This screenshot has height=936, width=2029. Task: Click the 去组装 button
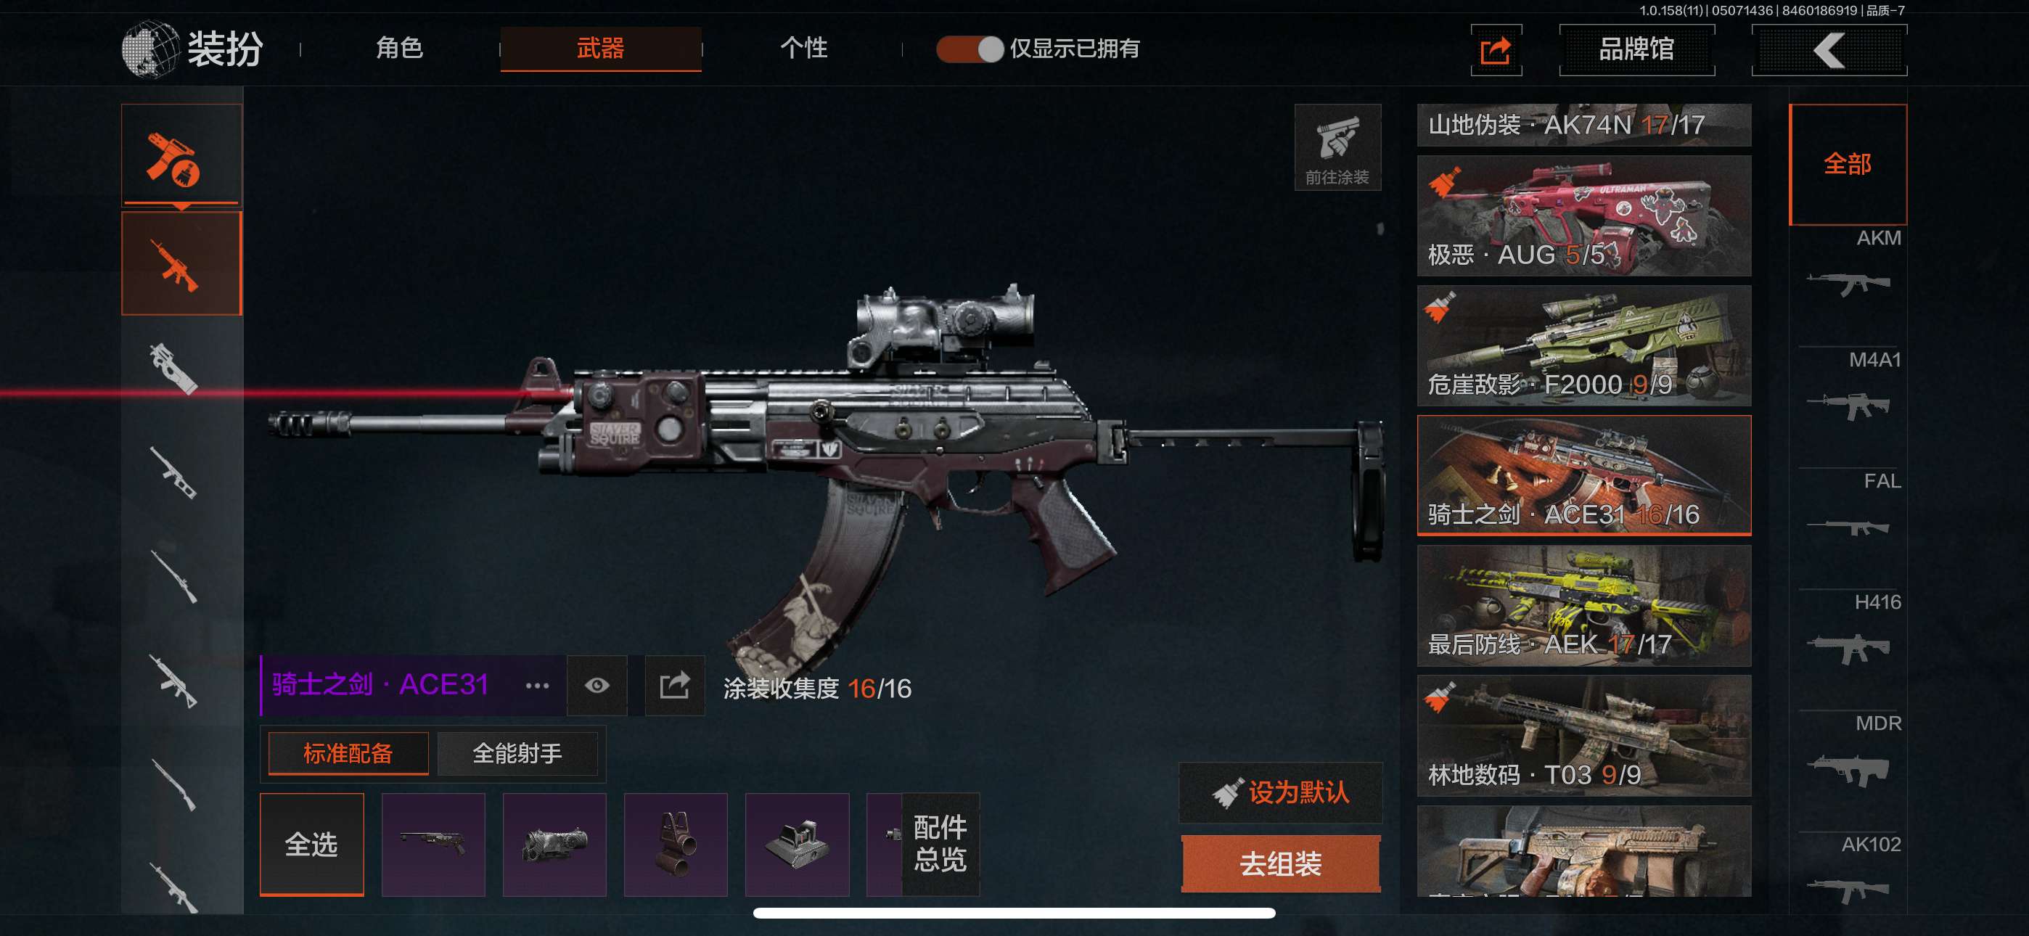click(x=1281, y=864)
